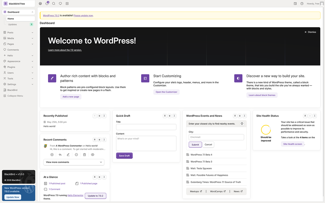The image size is (325, 203).
Task: Expand the Plugins menu chevron
Action: point(32,67)
